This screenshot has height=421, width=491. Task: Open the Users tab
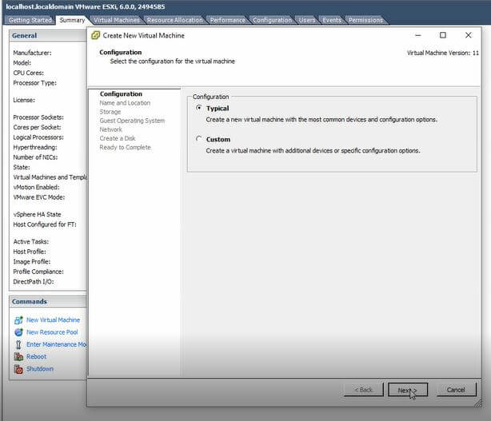tap(306, 20)
